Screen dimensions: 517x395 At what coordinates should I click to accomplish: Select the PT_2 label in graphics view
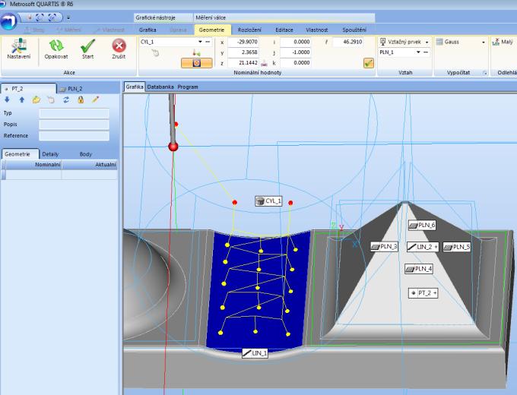(x=423, y=293)
